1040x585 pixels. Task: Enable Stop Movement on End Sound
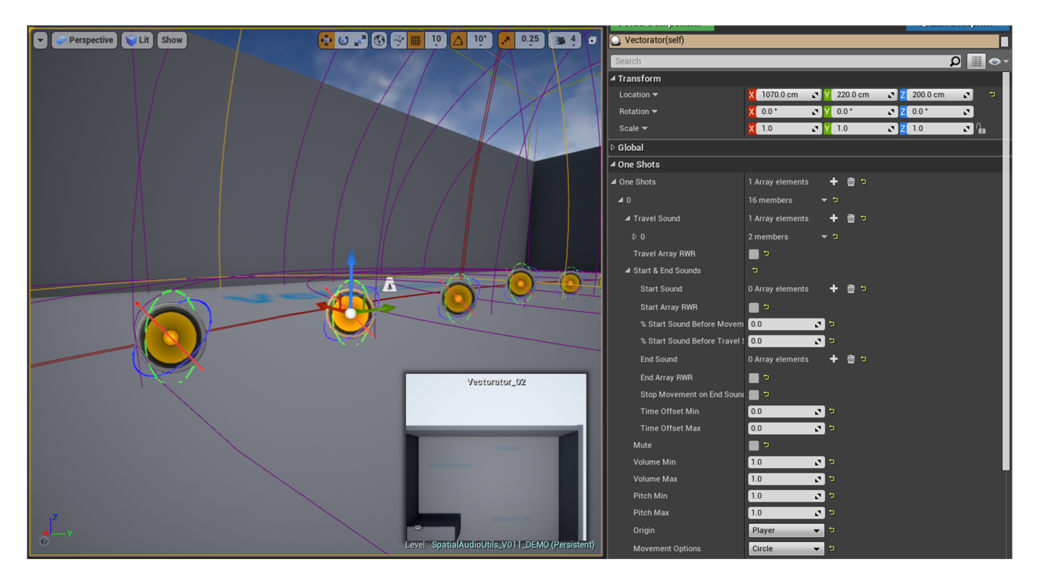coord(753,395)
